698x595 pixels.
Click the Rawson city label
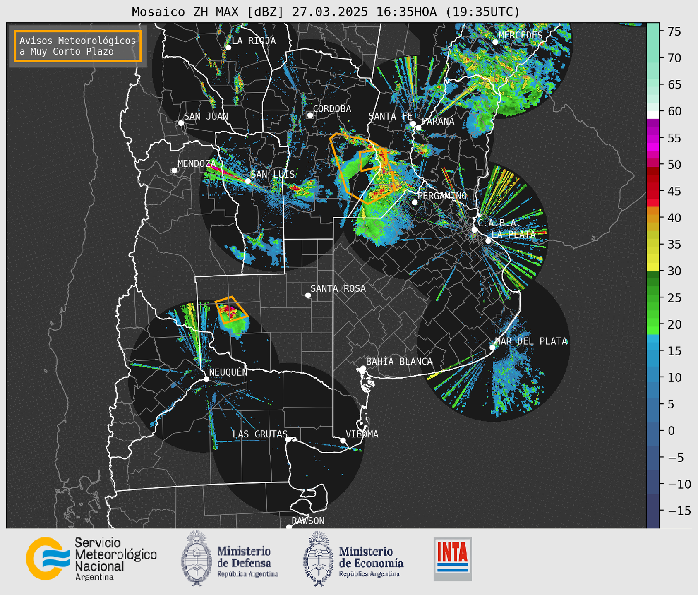coord(308,521)
